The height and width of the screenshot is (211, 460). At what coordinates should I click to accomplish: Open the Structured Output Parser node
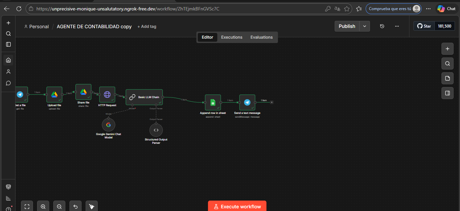156,130
